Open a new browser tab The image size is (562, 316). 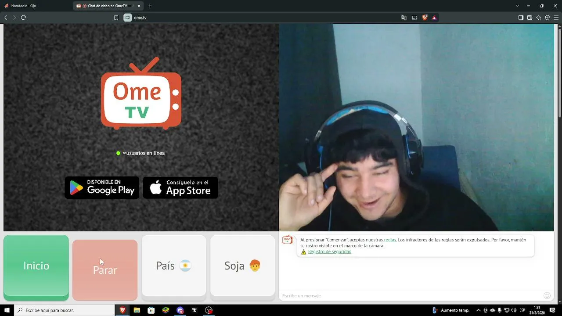pyautogui.click(x=150, y=6)
